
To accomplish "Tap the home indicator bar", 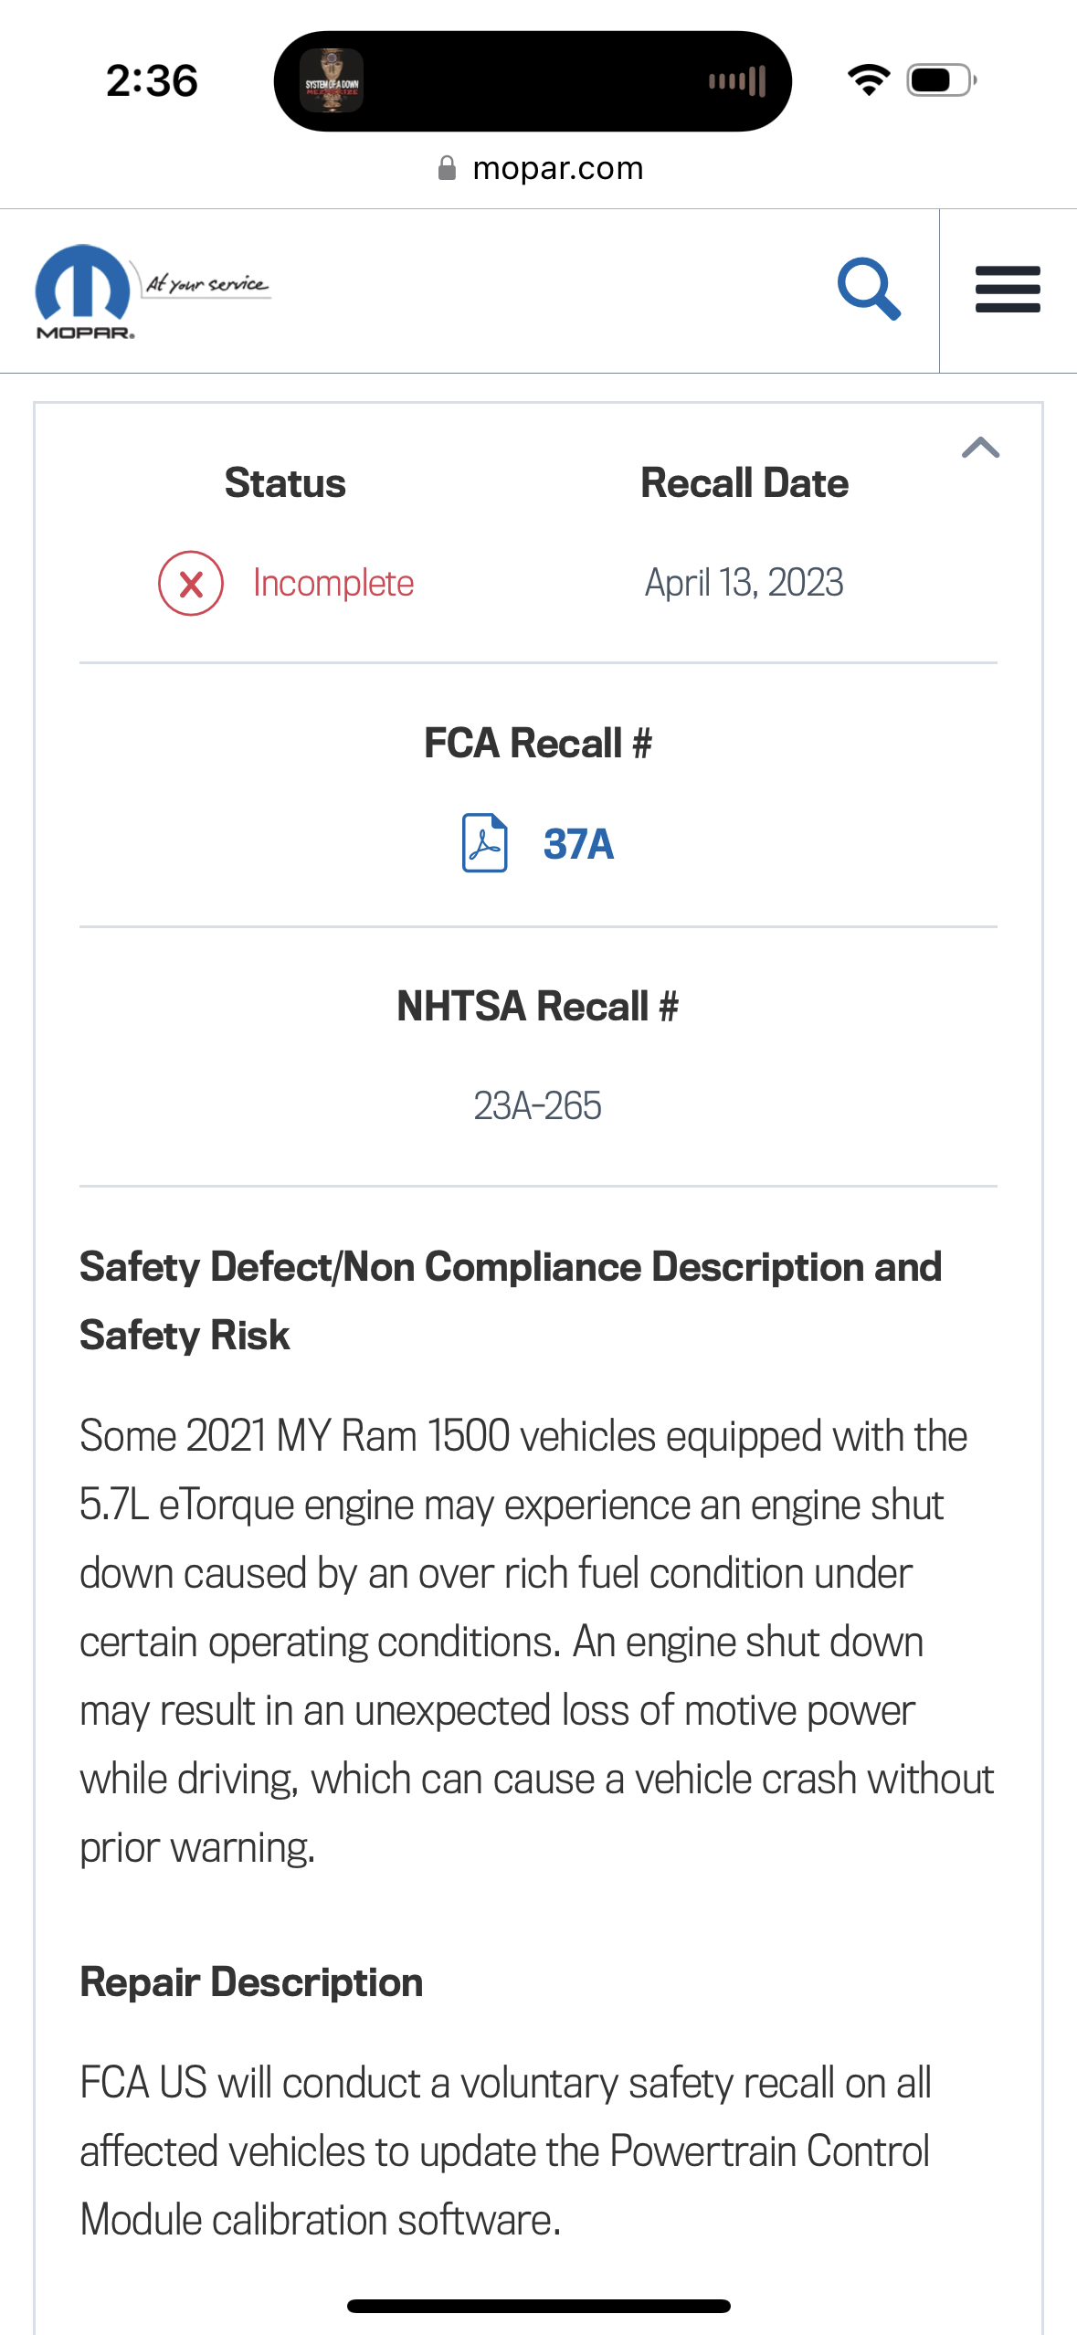I will pos(539,2306).
